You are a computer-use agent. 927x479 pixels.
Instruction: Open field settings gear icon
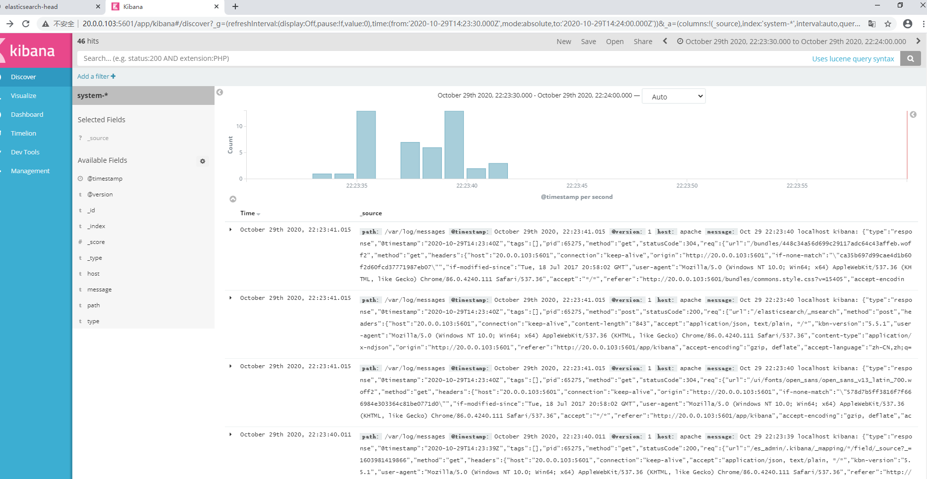(203, 161)
